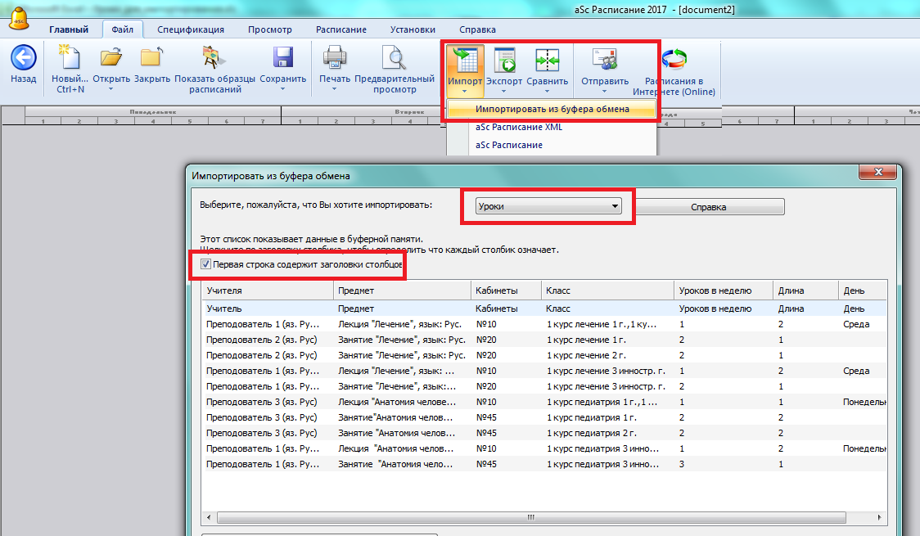The width and height of the screenshot is (920, 536).
Task: Create a new timetable with Новый icon
Action: coord(70,57)
